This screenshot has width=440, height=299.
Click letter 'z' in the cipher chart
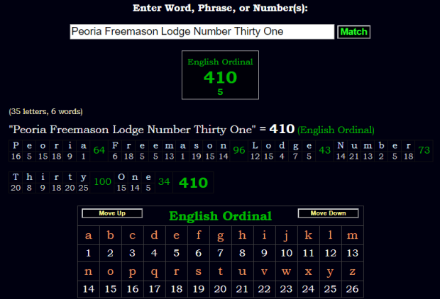point(353,271)
